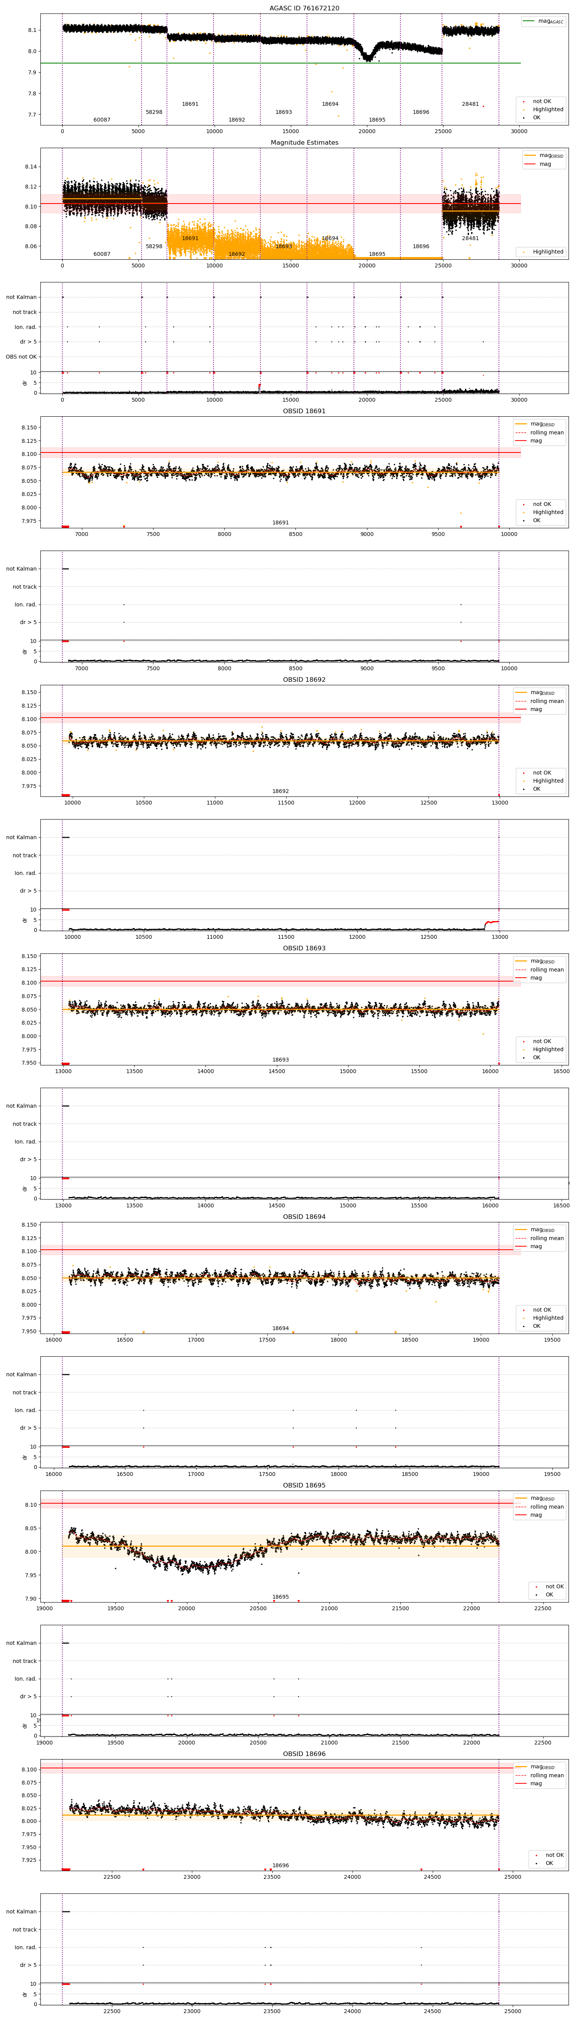Click small "18693" annotation inside OBSID 18693 plot
577x2020 pixels.
[x=281, y=1059]
